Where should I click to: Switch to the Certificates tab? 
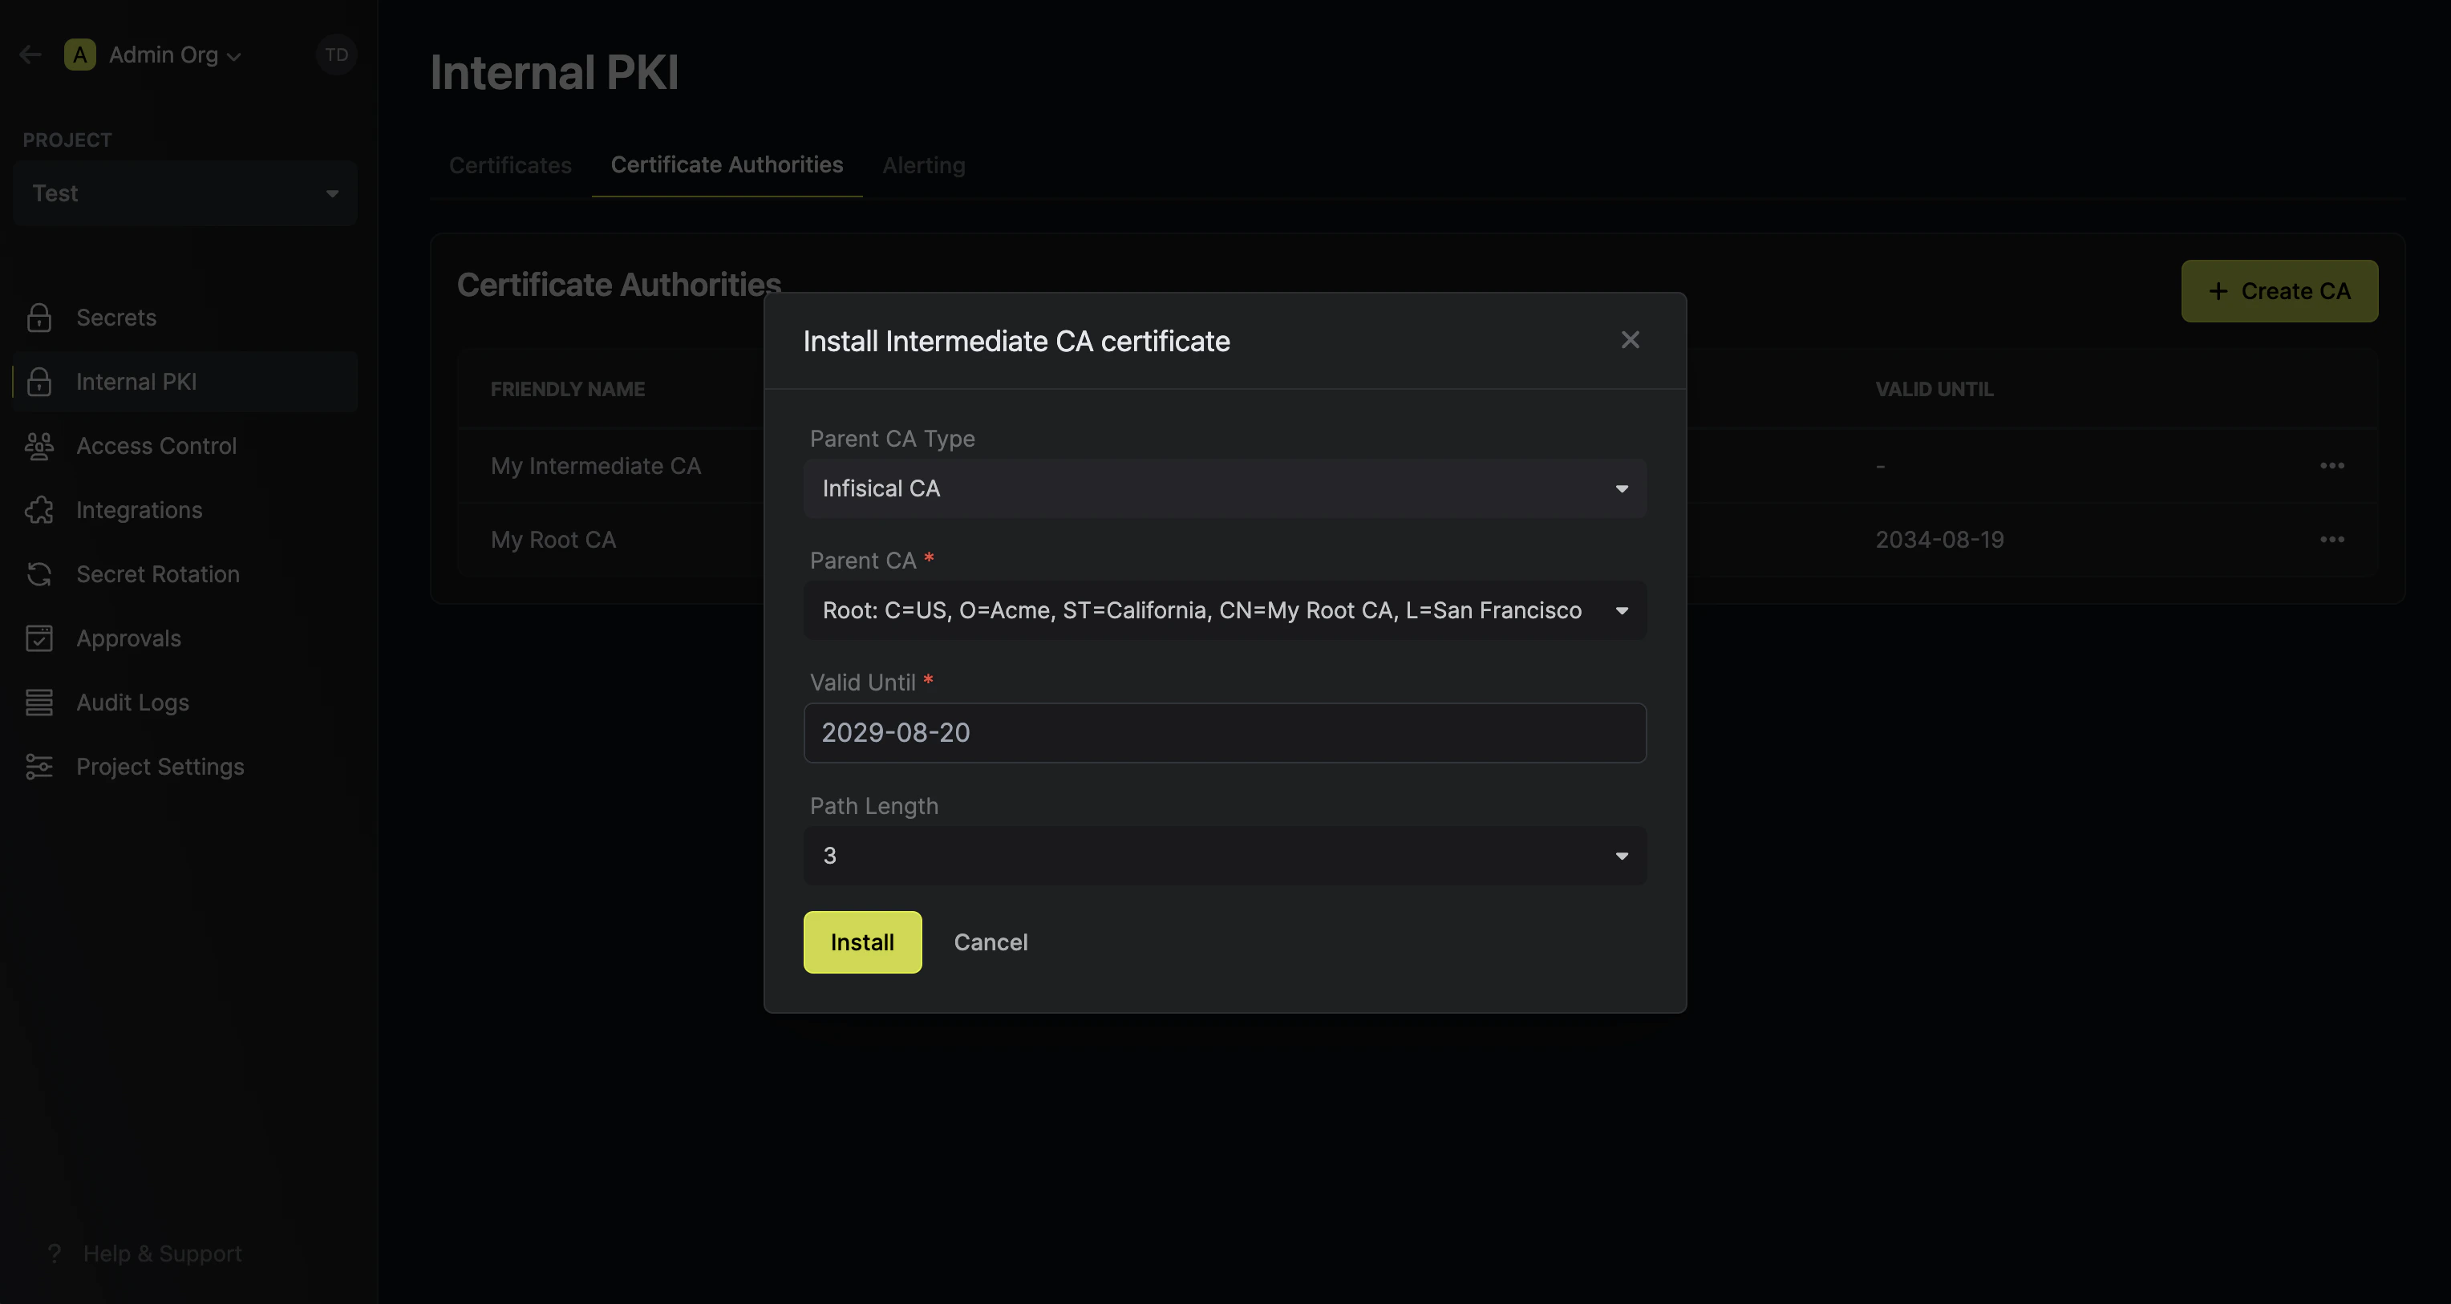pos(510,165)
